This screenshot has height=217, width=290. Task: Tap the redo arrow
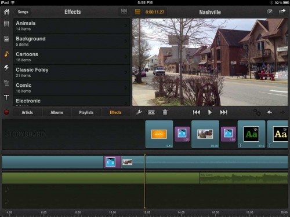click(x=282, y=112)
